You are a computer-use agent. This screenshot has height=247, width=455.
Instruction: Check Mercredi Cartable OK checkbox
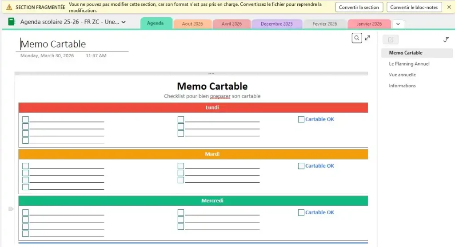[x=301, y=212]
